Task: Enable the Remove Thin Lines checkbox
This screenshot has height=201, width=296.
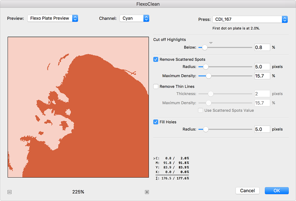Action: point(156,87)
